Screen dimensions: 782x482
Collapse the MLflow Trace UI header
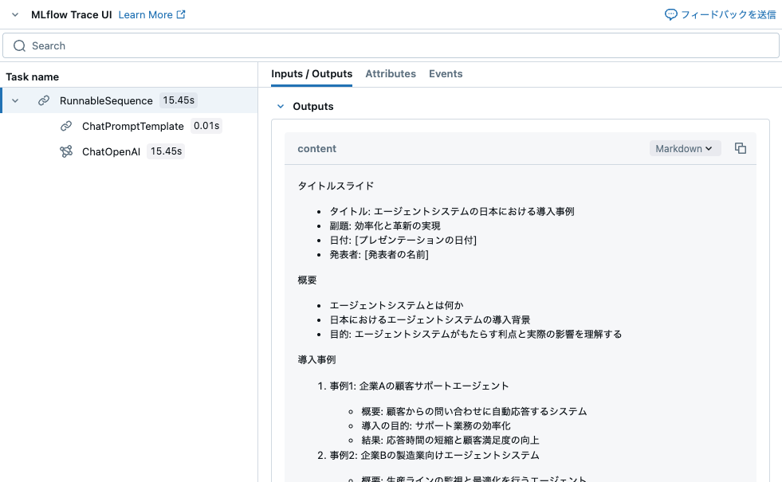click(x=14, y=14)
